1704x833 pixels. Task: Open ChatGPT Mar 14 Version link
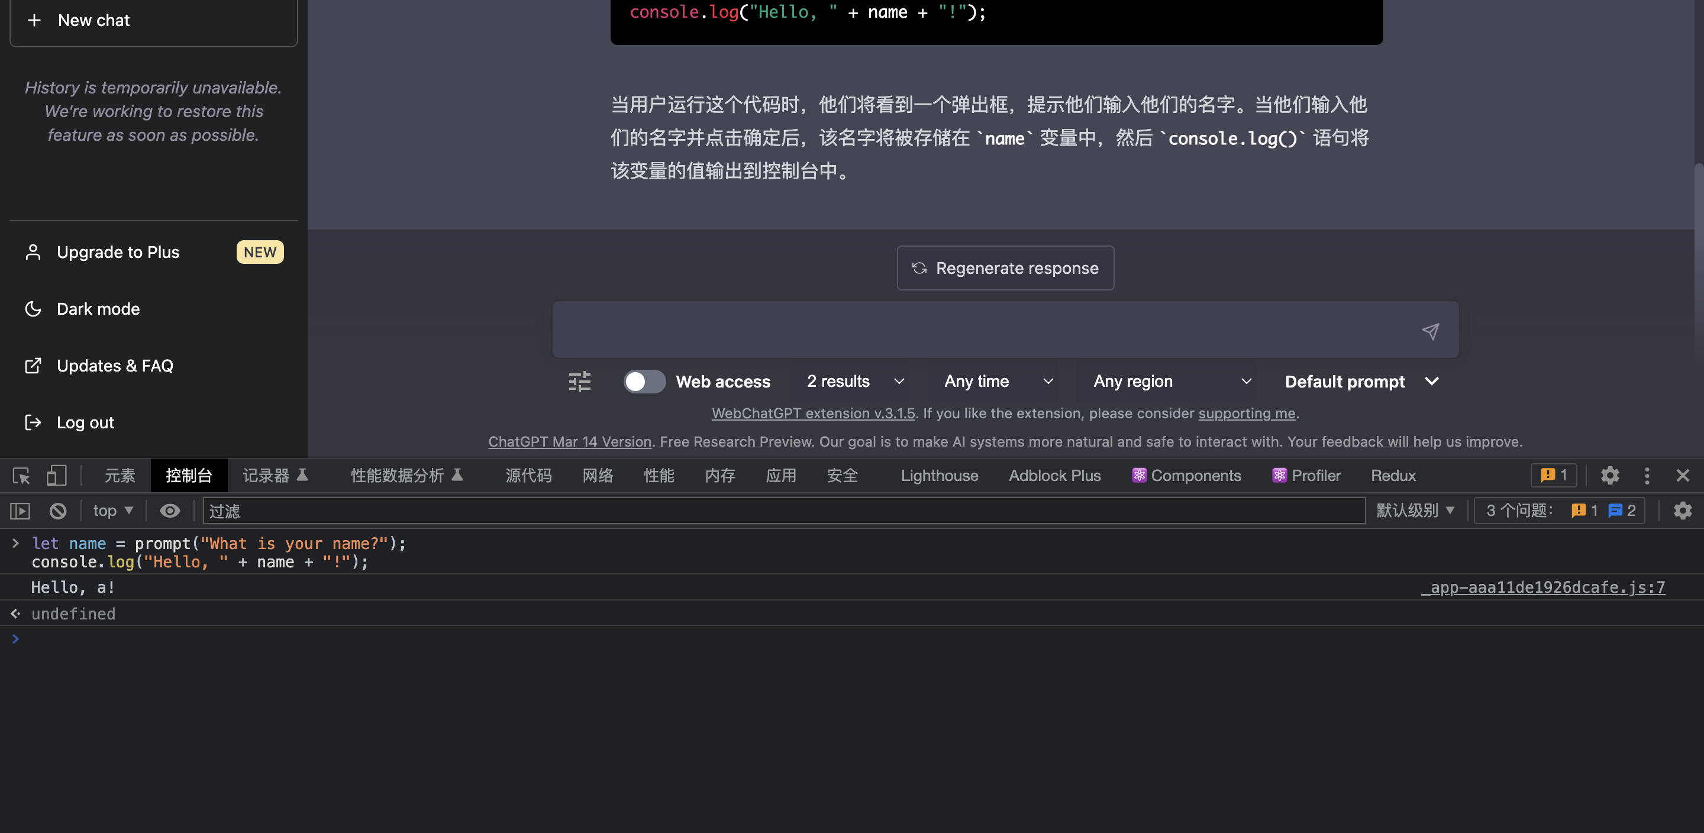point(570,442)
